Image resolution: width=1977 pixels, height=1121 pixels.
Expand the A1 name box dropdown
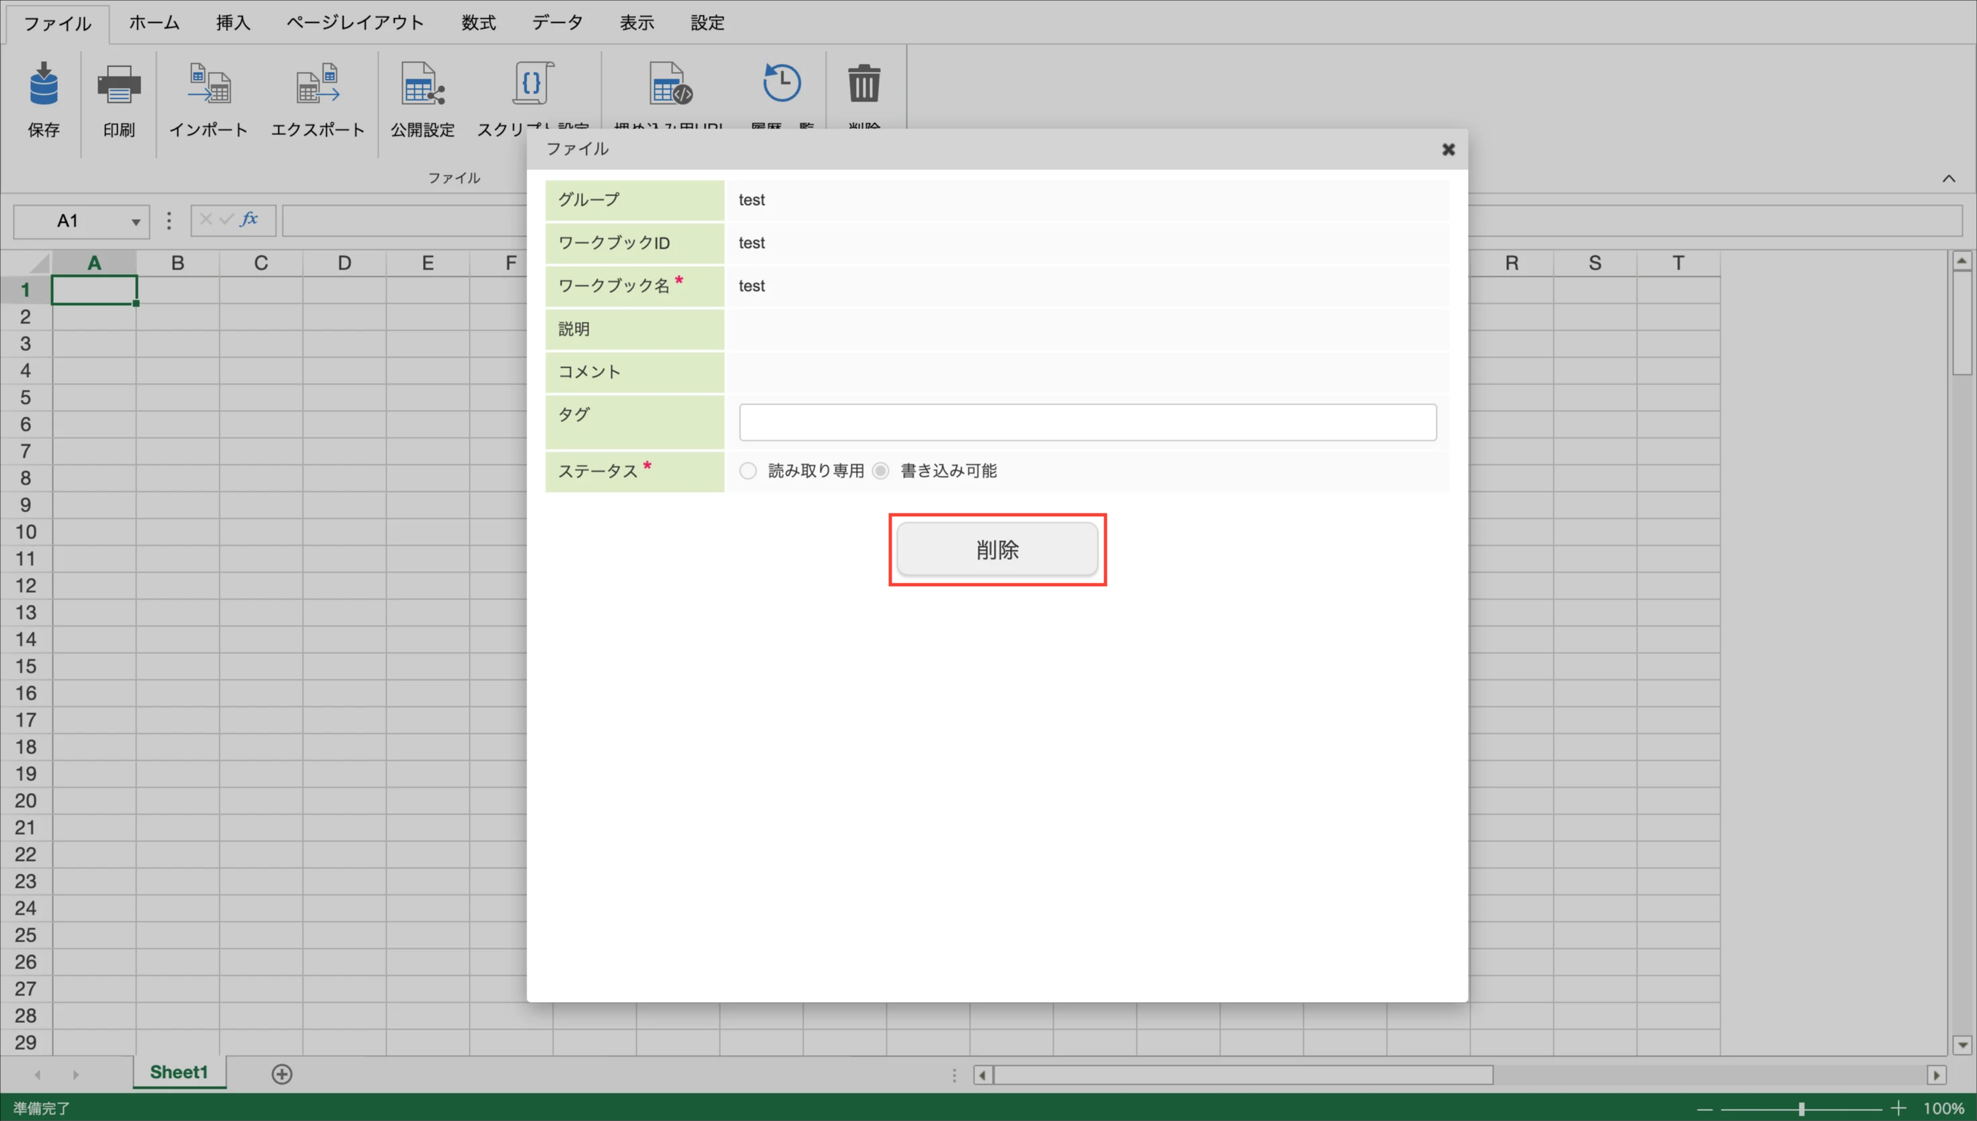(x=136, y=222)
